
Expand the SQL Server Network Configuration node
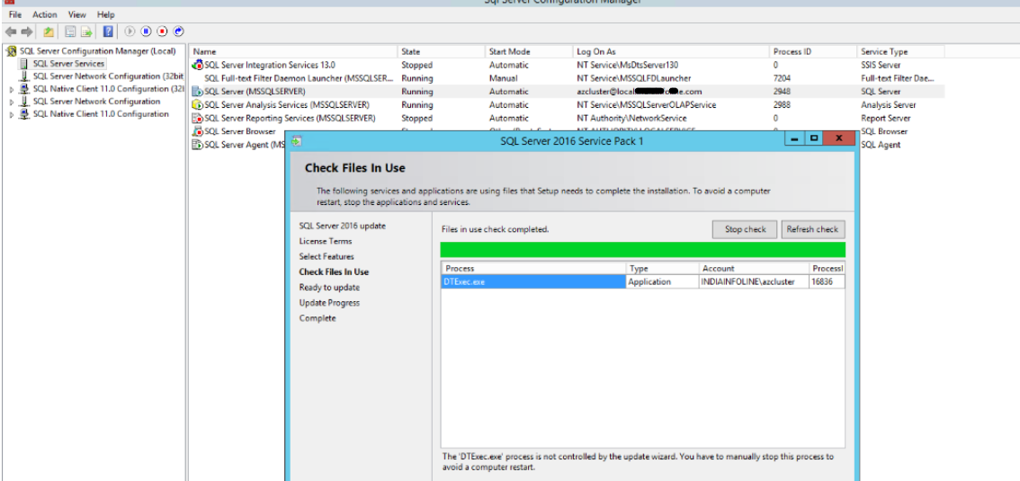(x=12, y=102)
